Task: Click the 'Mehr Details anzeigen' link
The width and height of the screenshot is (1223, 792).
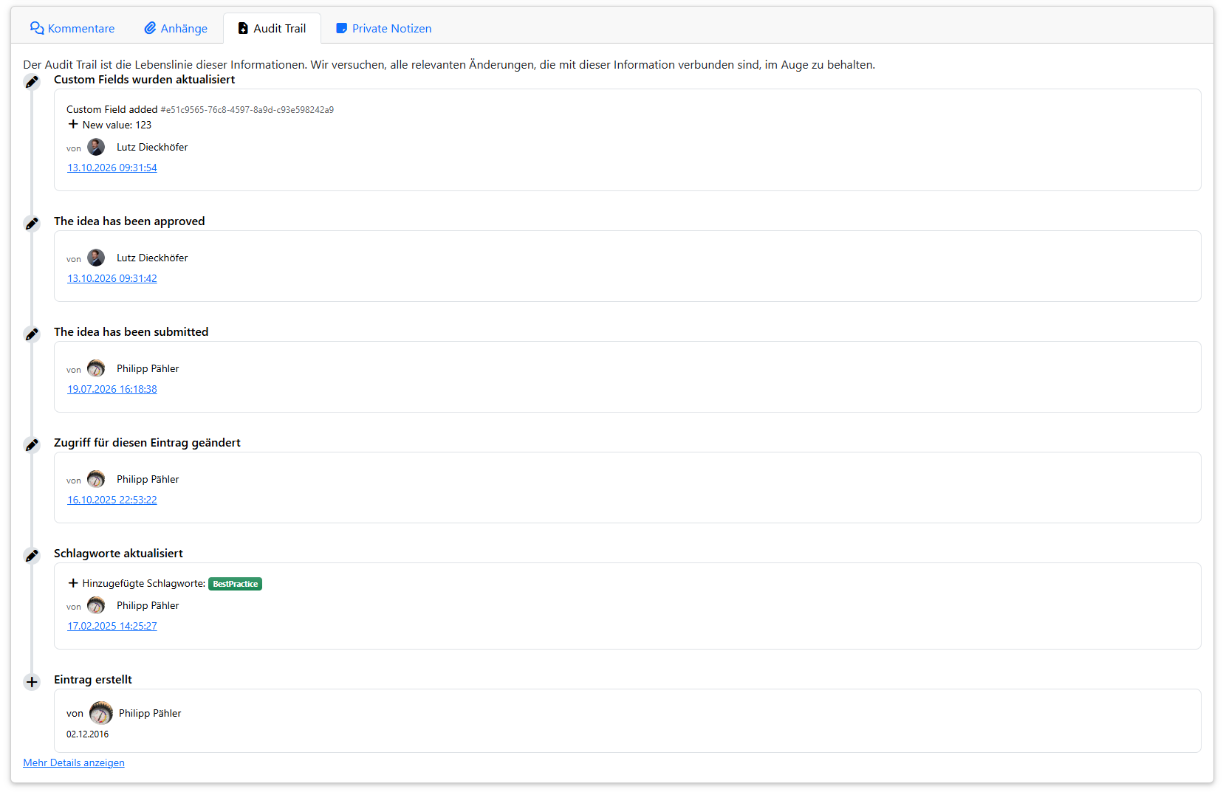Action: 74,762
